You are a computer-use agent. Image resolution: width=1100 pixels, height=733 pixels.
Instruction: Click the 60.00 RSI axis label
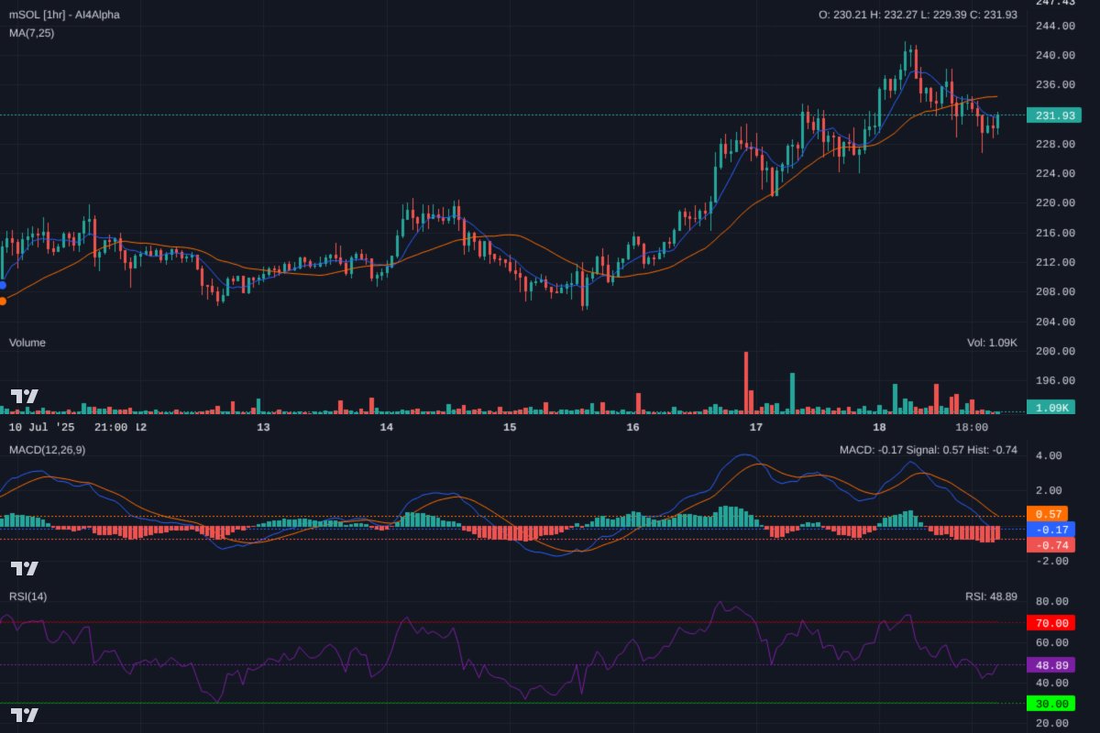coord(1054,642)
